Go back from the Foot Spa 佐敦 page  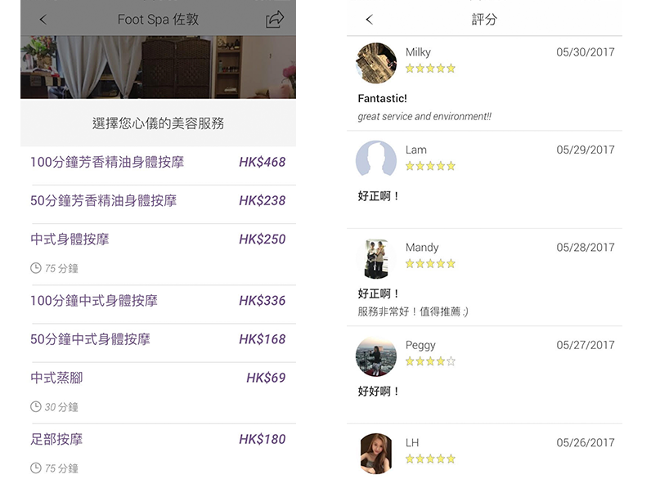[43, 19]
